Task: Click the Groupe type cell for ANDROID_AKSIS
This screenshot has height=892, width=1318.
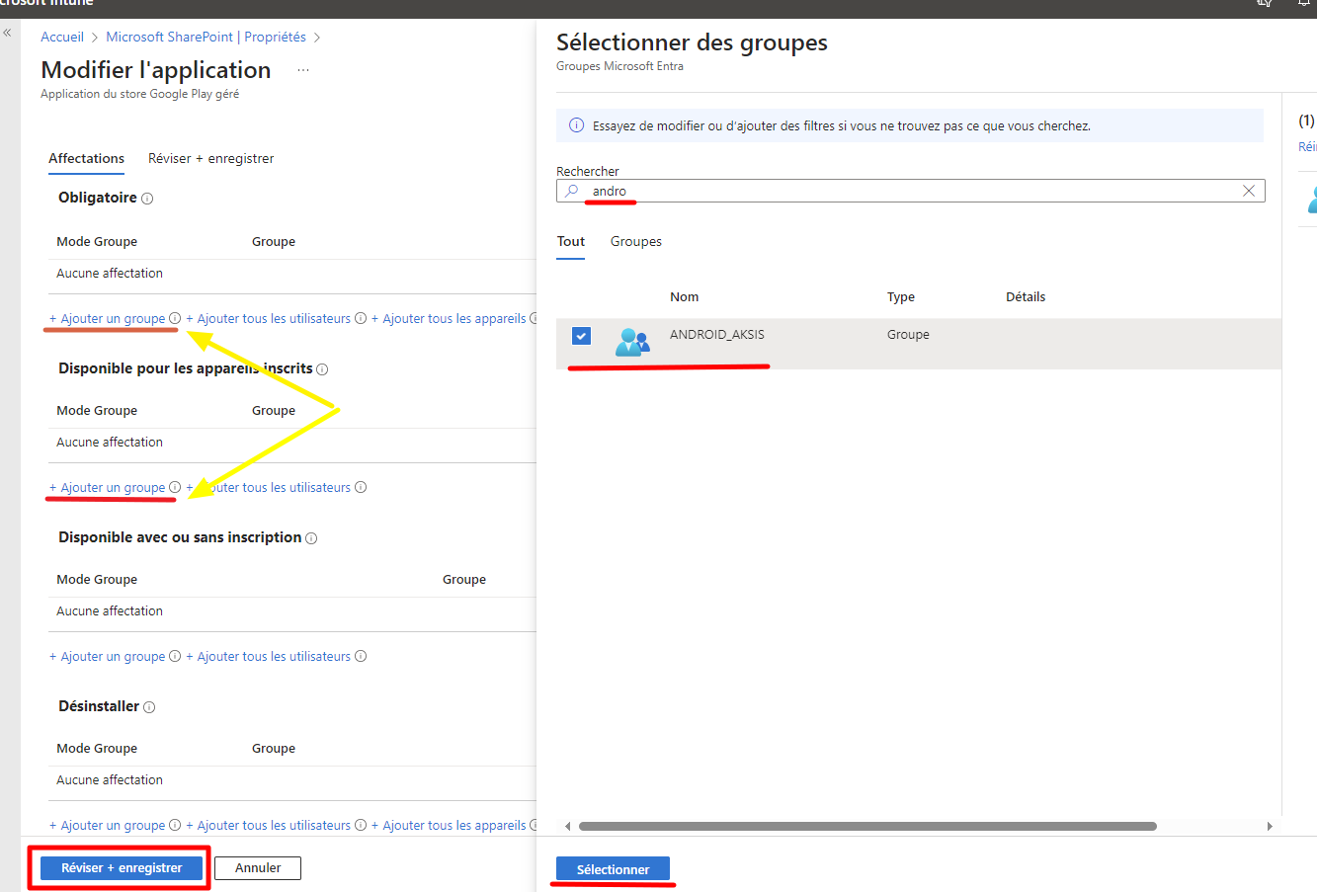Action: point(908,335)
